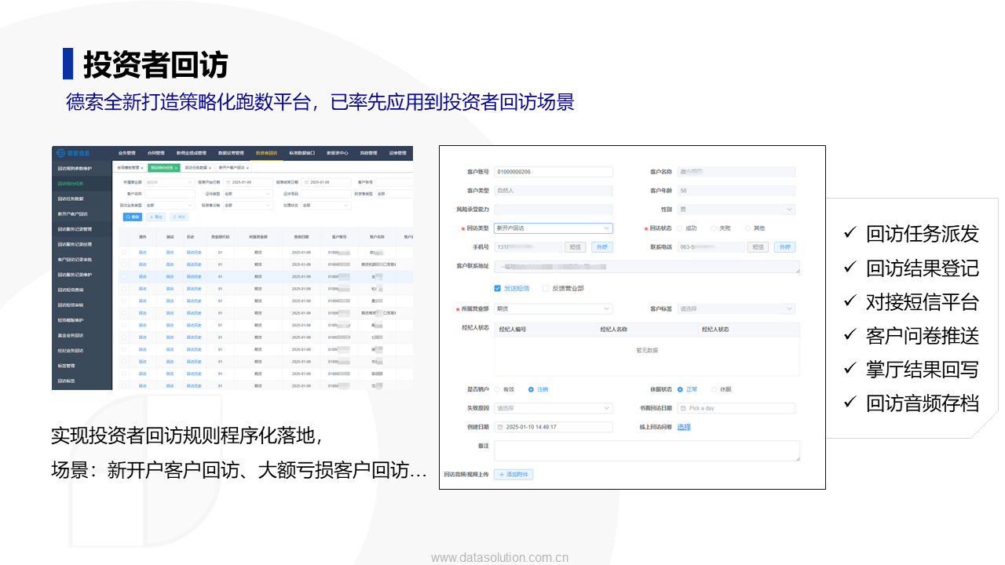Open 所属营业部 dropdown in the customer form
The width and height of the screenshot is (1005, 565).
tap(554, 309)
